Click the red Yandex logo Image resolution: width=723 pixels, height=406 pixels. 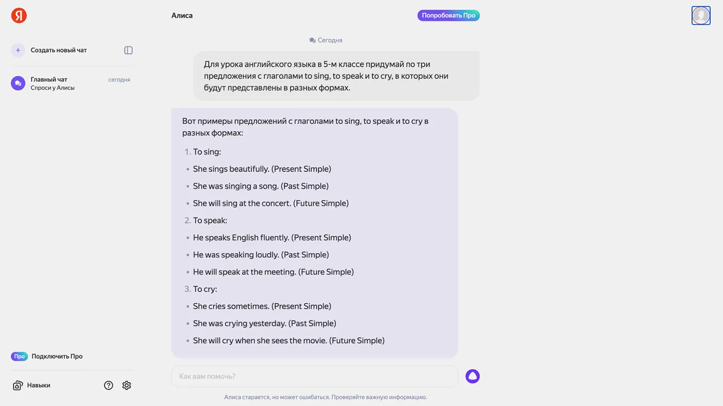pyautogui.click(x=19, y=15)
